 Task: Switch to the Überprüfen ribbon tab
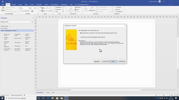coord(39,4)
